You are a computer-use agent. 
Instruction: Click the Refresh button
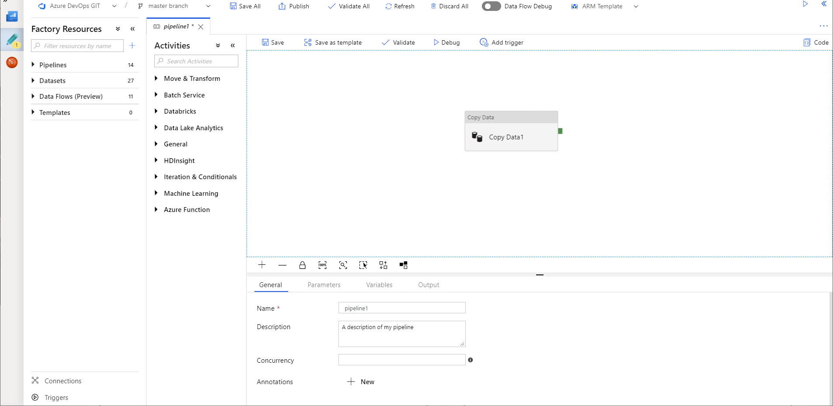point(400,6)
